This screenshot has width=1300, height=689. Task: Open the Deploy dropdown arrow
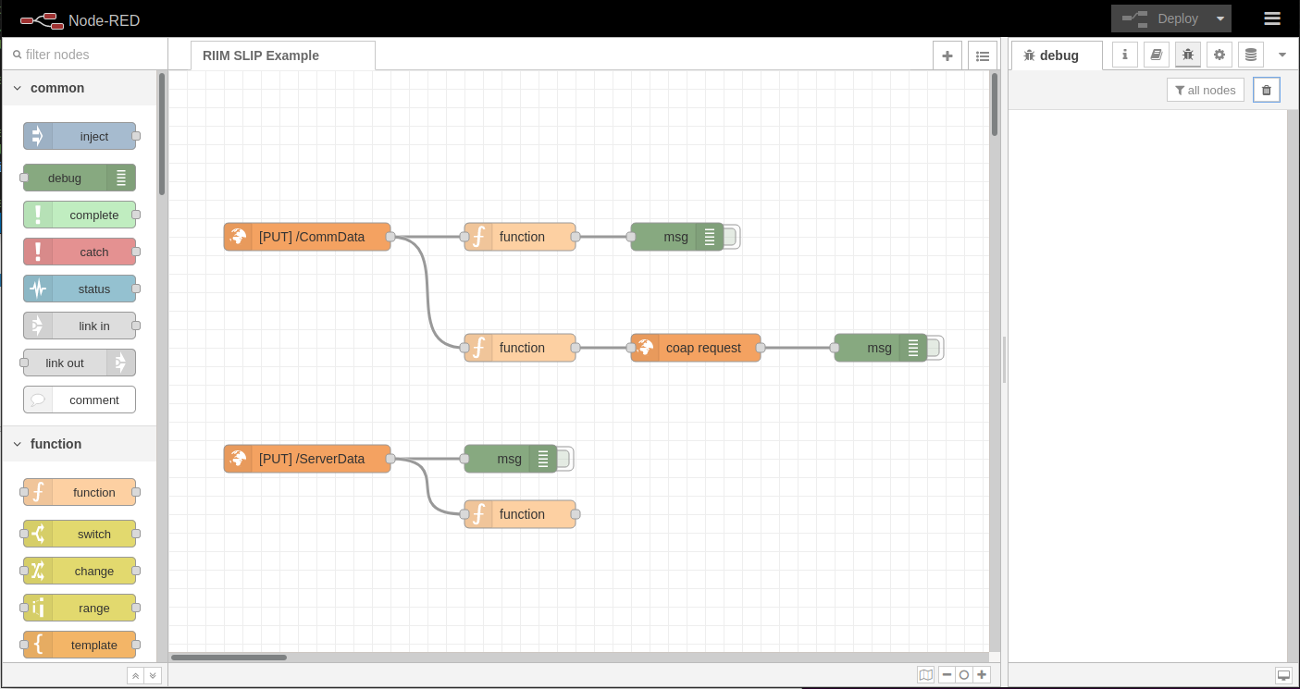pos(1219,18)
